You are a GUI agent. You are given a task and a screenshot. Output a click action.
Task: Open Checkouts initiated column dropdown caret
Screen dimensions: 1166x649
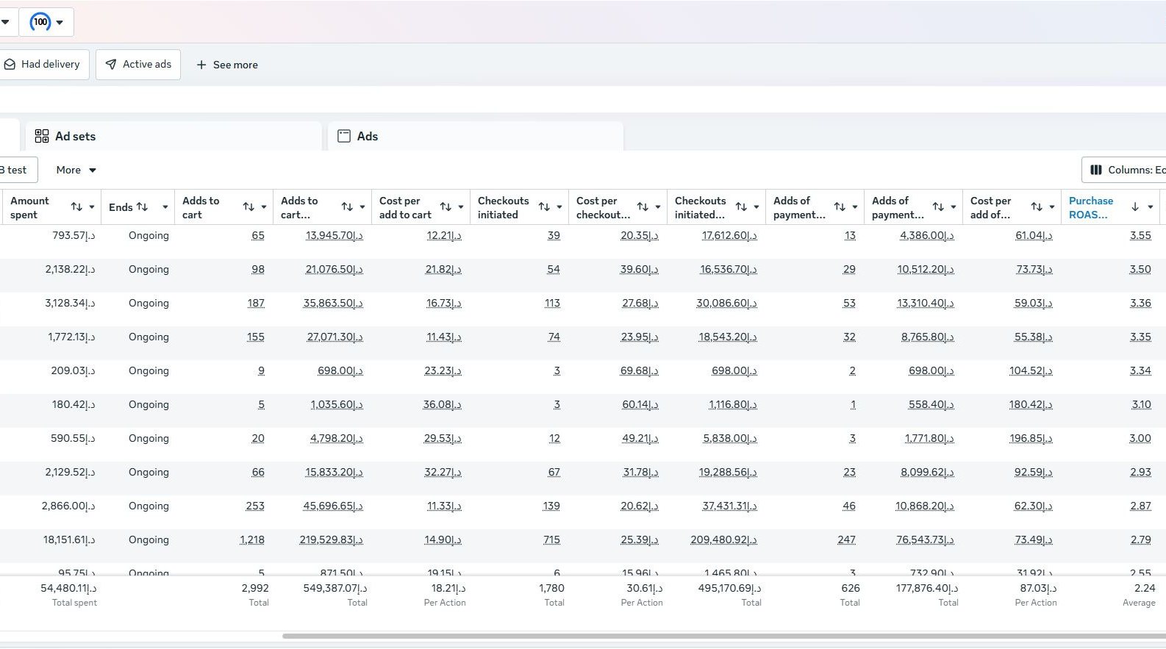tap(559, 207)
